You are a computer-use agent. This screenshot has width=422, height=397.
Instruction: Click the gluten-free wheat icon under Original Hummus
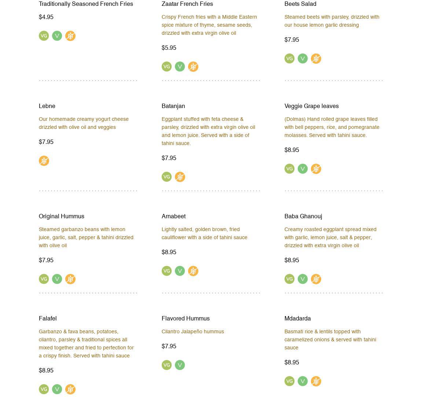(x=70, y=279)
